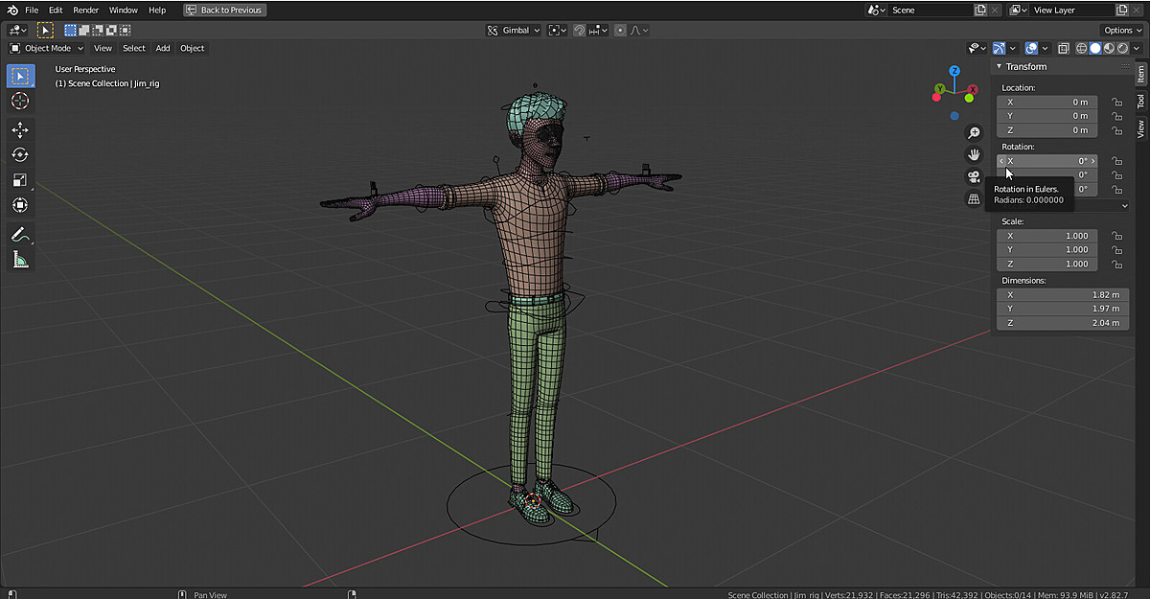Select the 3D Cursor tool

pyautogui.click(x=20, y=101)
